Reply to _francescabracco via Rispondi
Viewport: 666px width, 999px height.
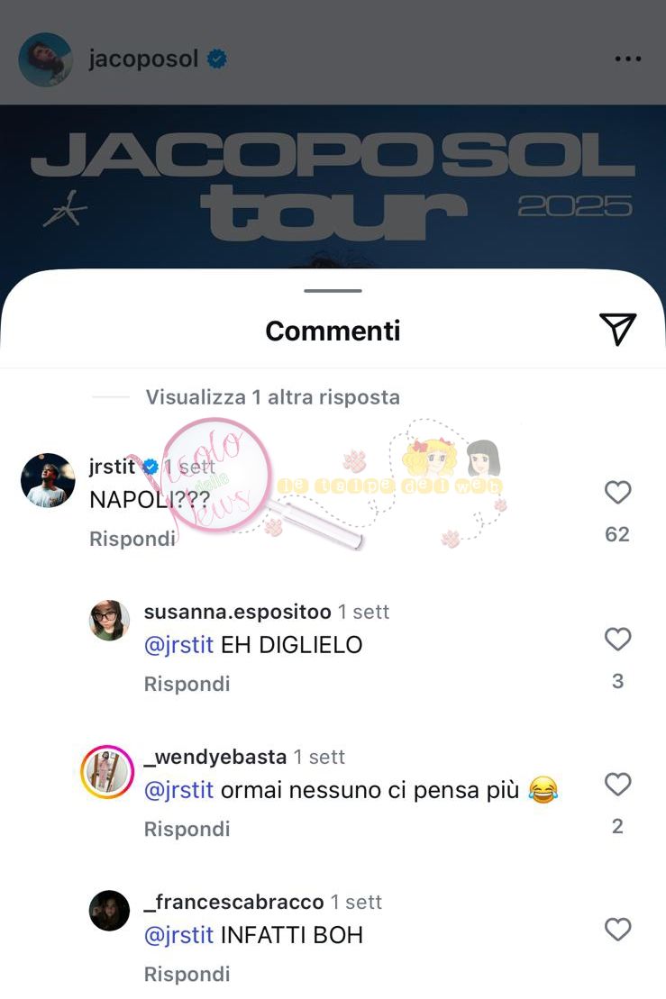click(187, 974)
